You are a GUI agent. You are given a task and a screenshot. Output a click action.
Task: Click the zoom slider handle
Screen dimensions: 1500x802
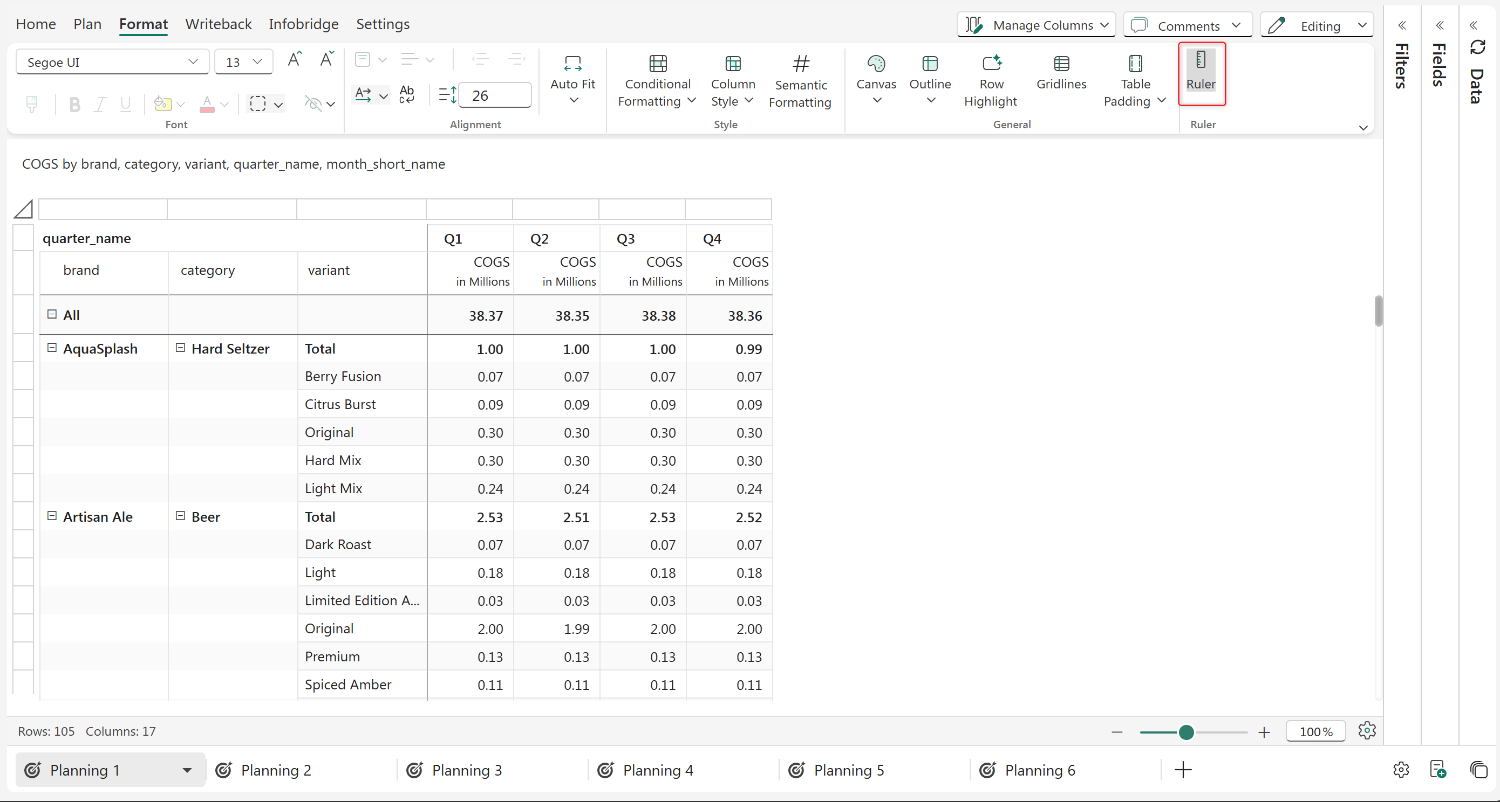click(x=1186, y=731)
